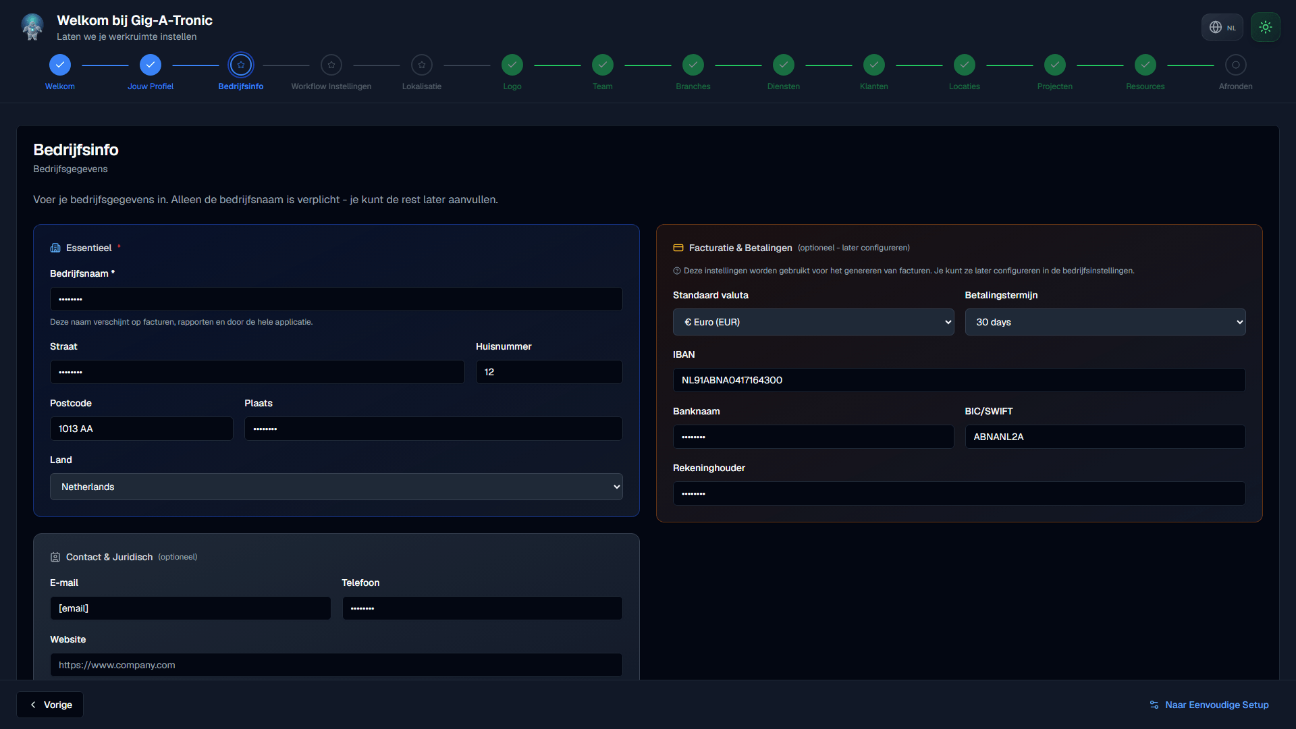The image size is (1296, 729).
Task: Go to the Afronden step circle
Action: pos(1236,65)
